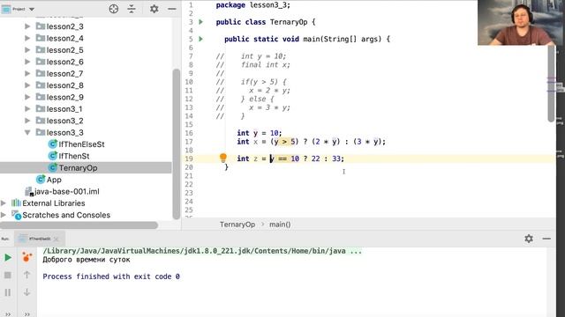Click the Run label tool window button
This screenshot has height=317, width=565.
(x=5, y=239)
